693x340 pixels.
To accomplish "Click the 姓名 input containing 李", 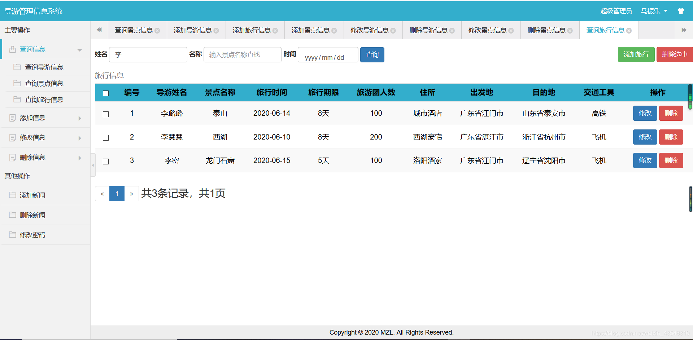I will tap(148, 55).
